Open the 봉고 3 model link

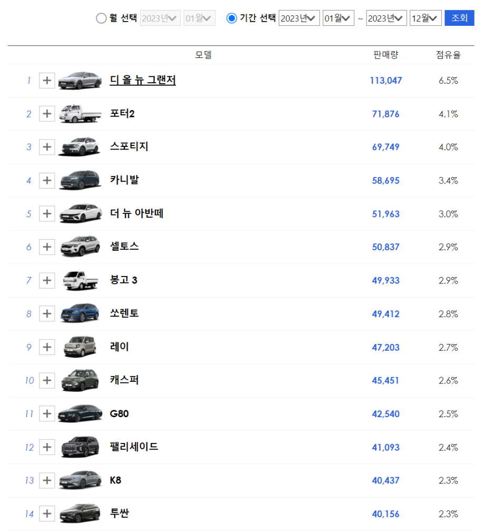(x=123, y=280)
